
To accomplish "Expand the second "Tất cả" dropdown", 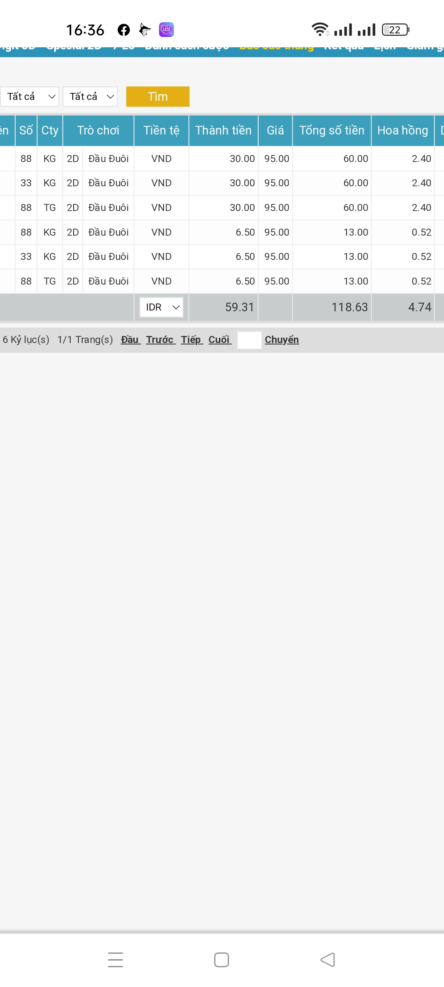I will click(x=90, y=97).
